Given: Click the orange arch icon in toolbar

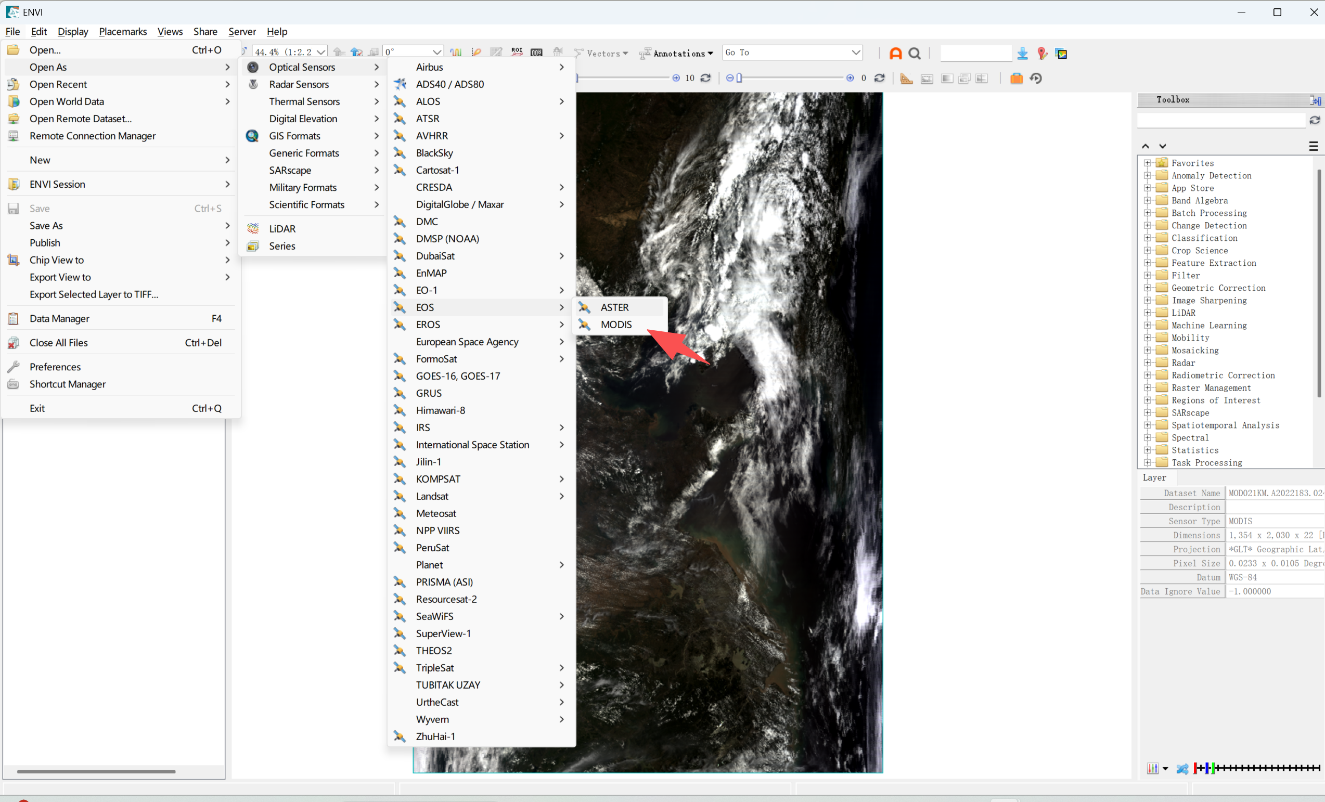Looking at the screenshot, I should [895, 53].
